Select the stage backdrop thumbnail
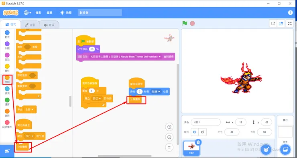This screenshot has width=297, height=158. click(285, 132)
